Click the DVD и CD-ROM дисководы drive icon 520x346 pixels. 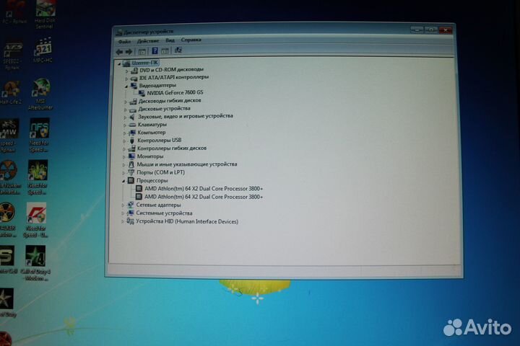[x=134, y=71]
